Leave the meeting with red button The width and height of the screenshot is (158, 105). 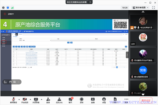click(146, 100)
